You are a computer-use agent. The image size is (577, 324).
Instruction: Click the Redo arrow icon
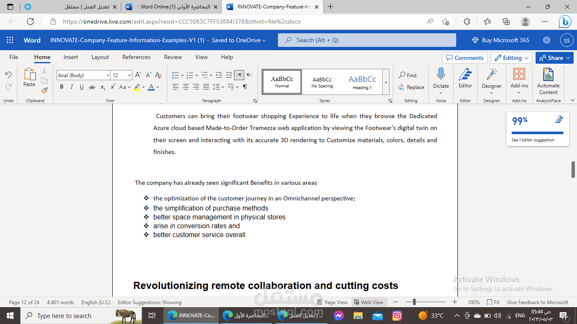[x=8, y=86]
